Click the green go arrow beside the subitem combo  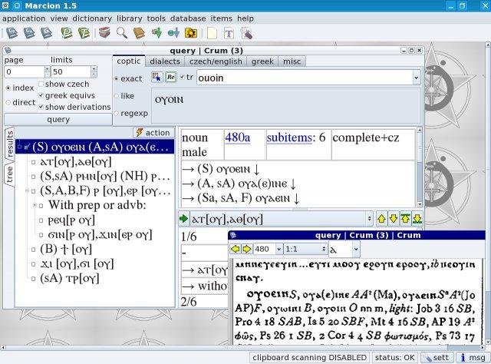pyautogui.click(x=184, y=219)
